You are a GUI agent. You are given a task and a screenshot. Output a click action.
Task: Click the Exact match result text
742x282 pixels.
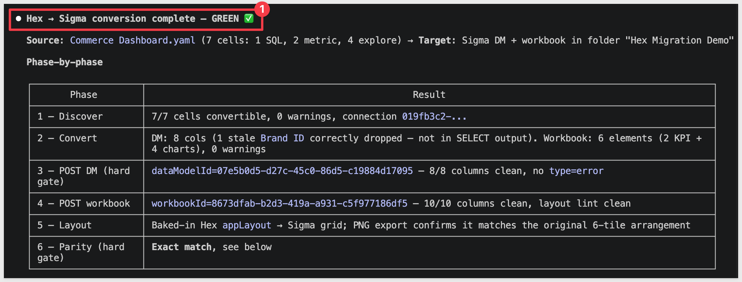point(182,247)
